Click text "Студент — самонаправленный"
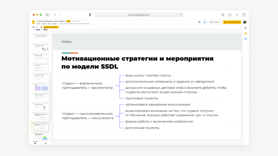Image resolution: width=278 pixels, height=156 pixels. [x=88, y=114]
